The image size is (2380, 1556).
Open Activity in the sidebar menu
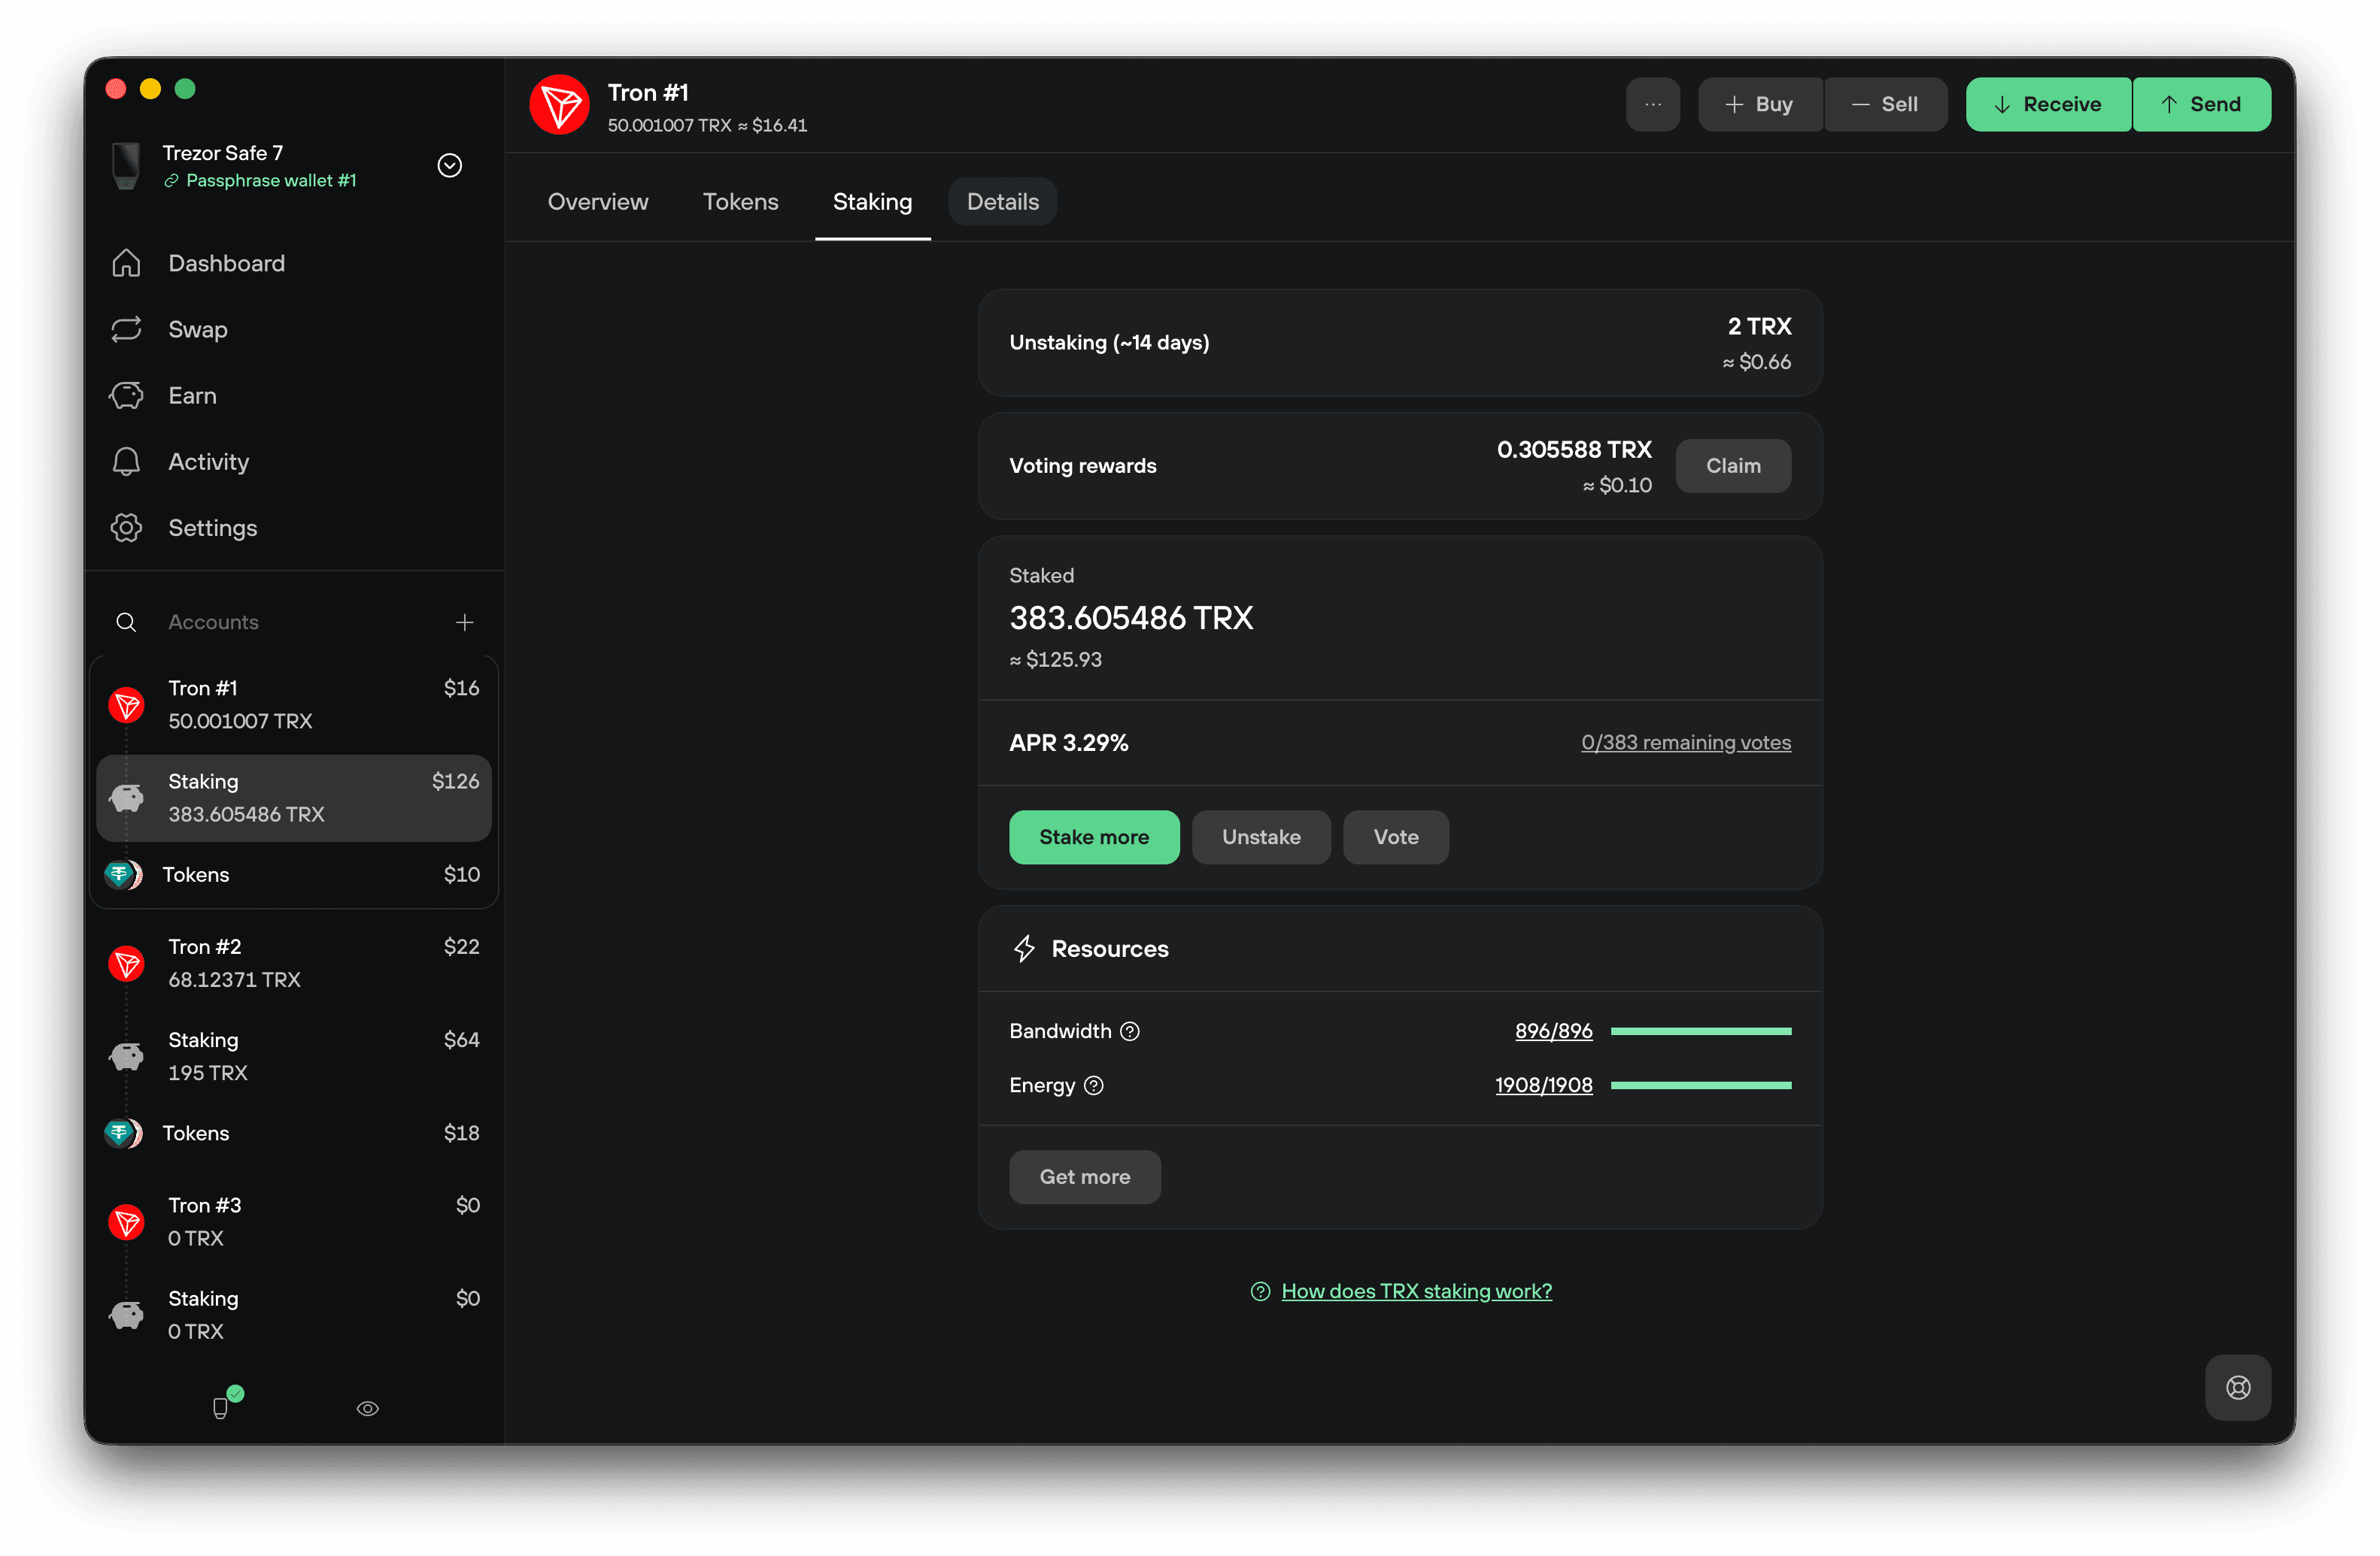click(x=294, y=461)
